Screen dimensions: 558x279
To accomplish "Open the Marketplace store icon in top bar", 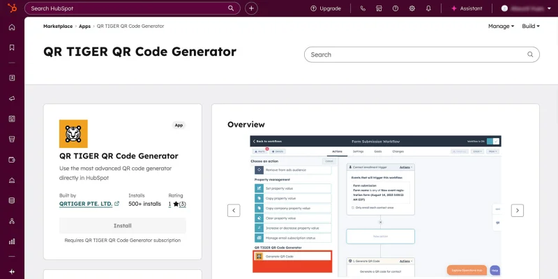I will (379, 8).
